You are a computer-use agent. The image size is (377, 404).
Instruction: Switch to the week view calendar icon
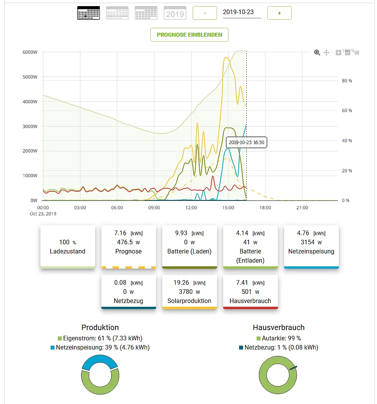117,13
